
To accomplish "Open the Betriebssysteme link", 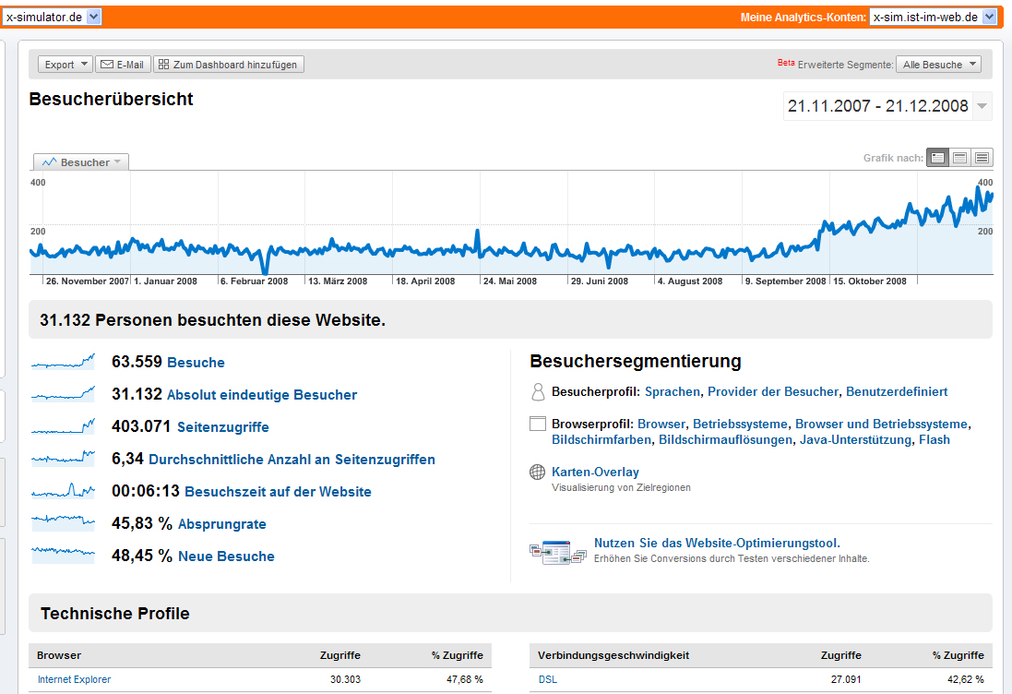I will click(740, 425).
